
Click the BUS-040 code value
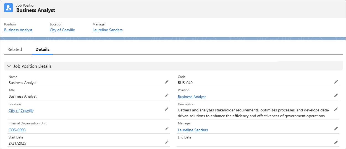(185, 83)
